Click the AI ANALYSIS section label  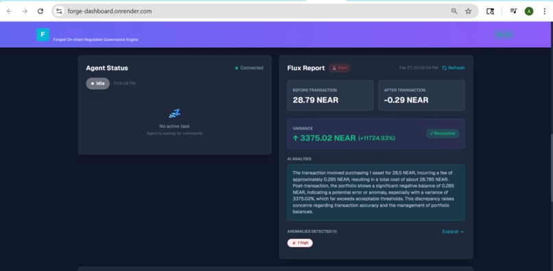[299, 159]
